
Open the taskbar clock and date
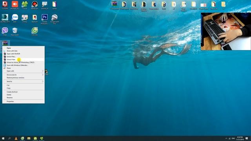(x=240, y=138)
